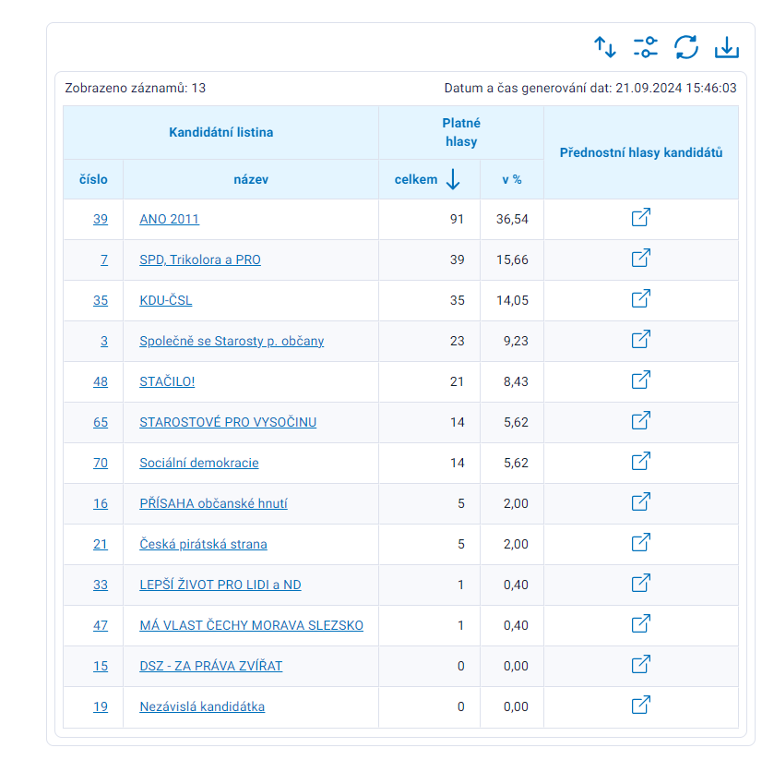Select the 9,23 percent cell

[x=512, y=341]
